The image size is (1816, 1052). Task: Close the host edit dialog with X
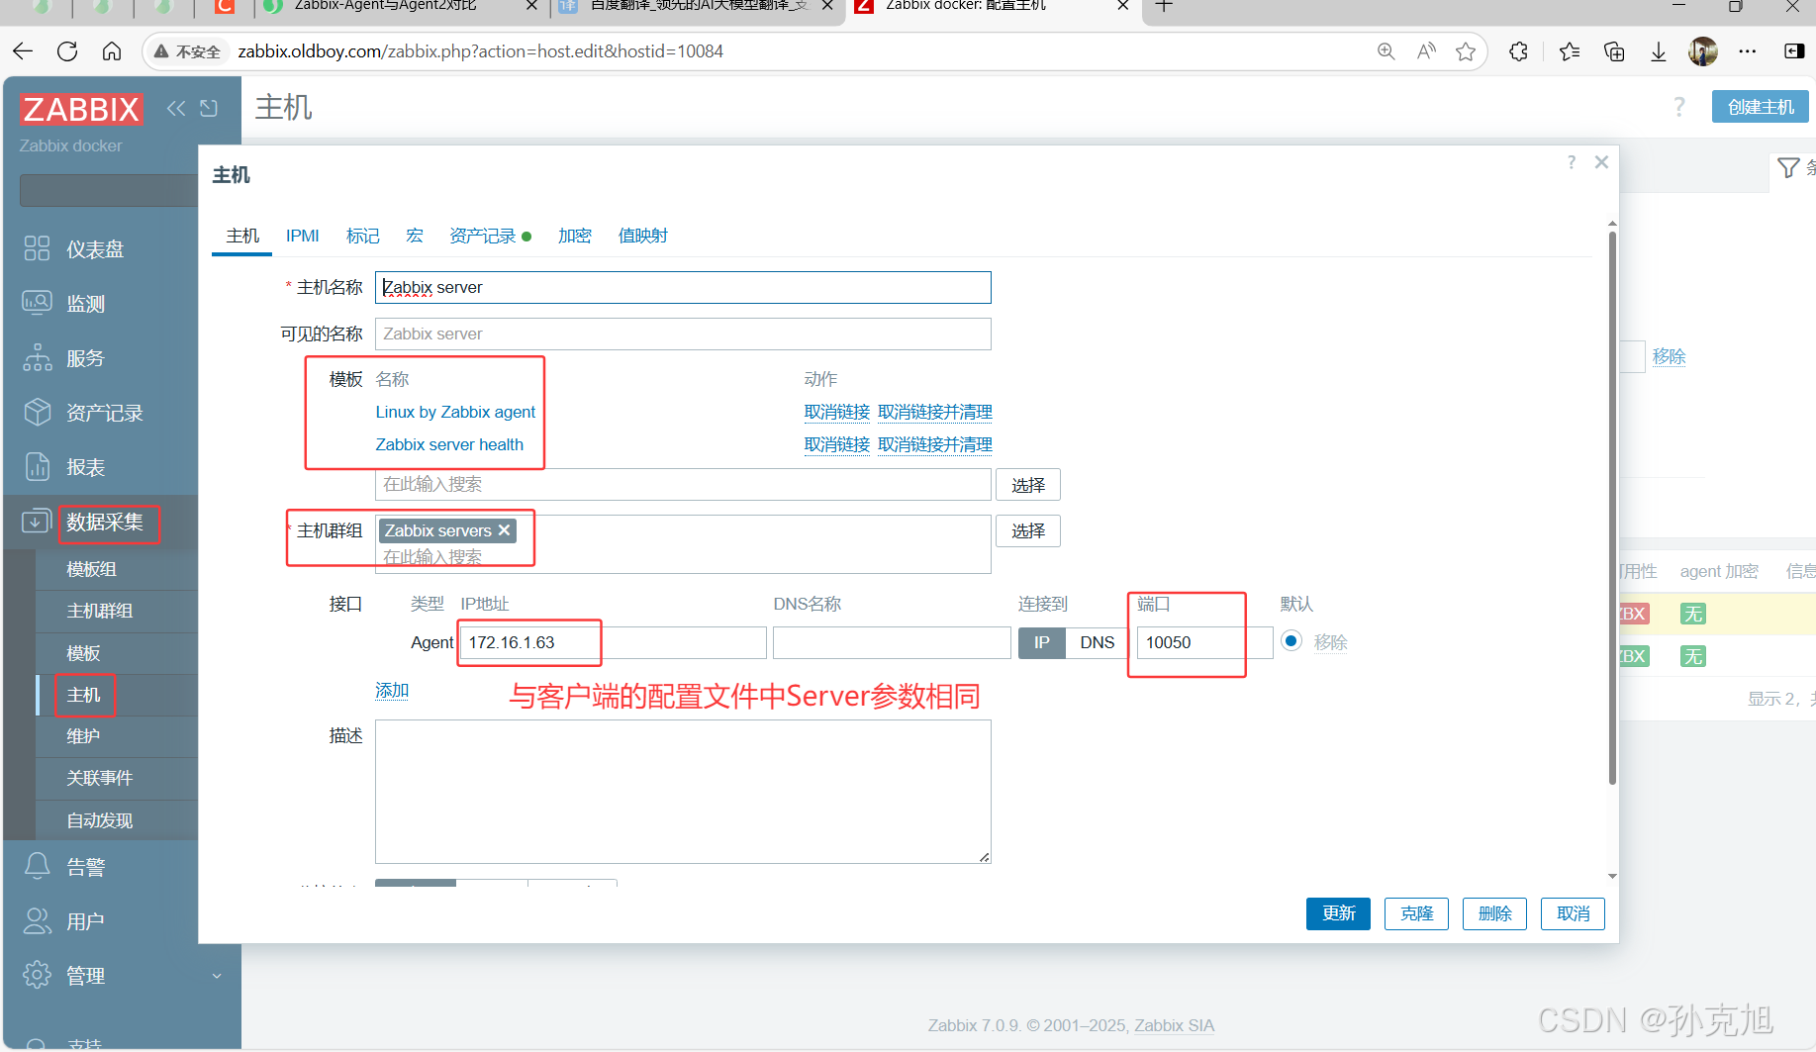pyautogui.click(x=1601, y=162)
